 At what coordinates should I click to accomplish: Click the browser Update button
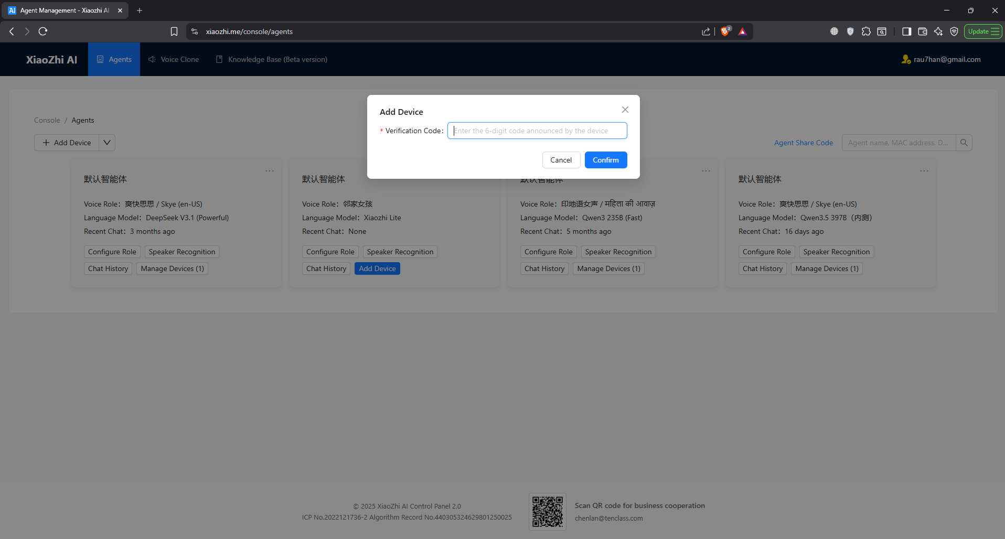tap(983, 31)
